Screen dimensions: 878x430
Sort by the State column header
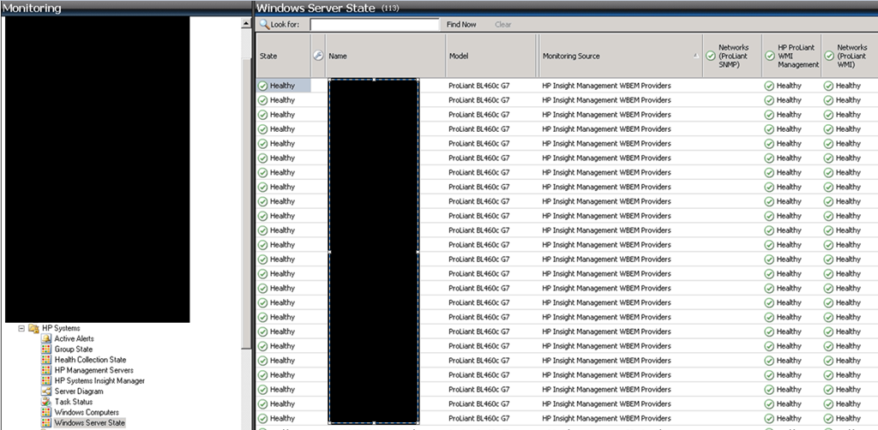281,57
